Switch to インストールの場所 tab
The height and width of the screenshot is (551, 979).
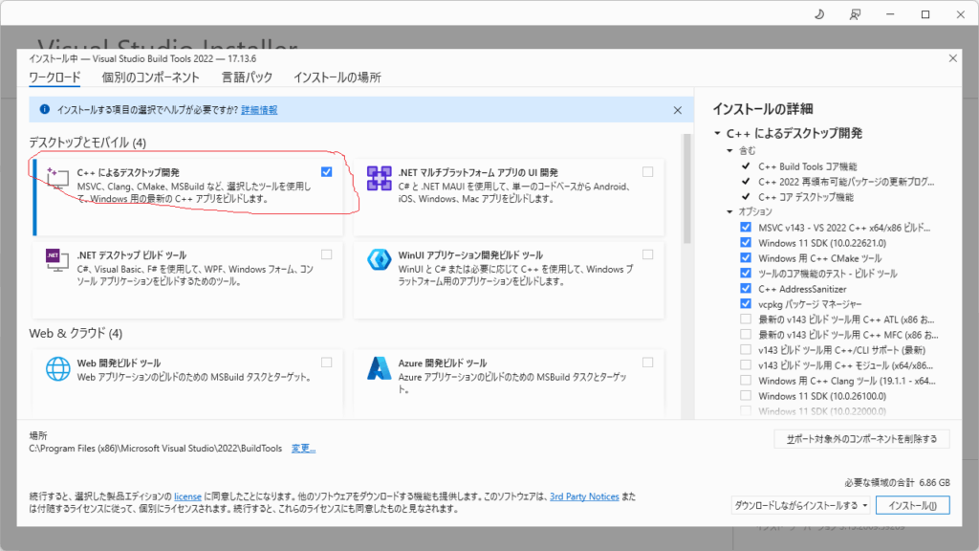[337, 77]
